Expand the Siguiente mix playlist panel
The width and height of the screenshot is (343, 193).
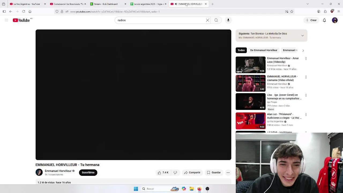303,35
